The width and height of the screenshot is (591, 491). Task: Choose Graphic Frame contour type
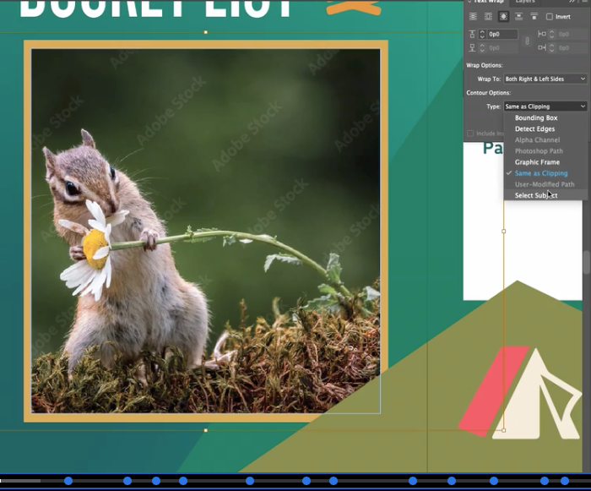tap(545, 162)
